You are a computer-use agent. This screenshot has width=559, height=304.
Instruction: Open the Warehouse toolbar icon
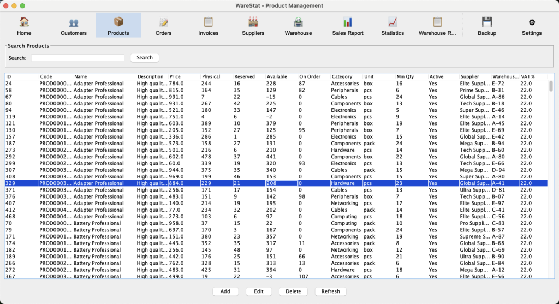(298, 26)
